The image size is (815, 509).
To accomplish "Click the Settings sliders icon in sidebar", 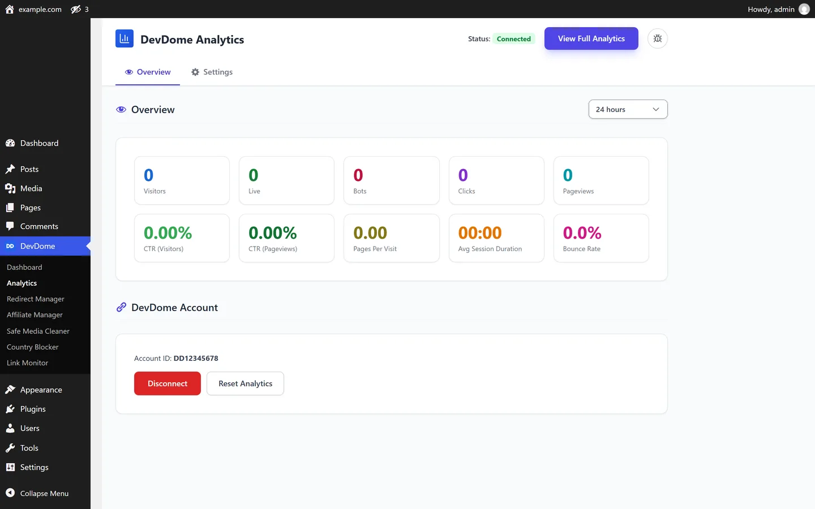I will point(10,467).
